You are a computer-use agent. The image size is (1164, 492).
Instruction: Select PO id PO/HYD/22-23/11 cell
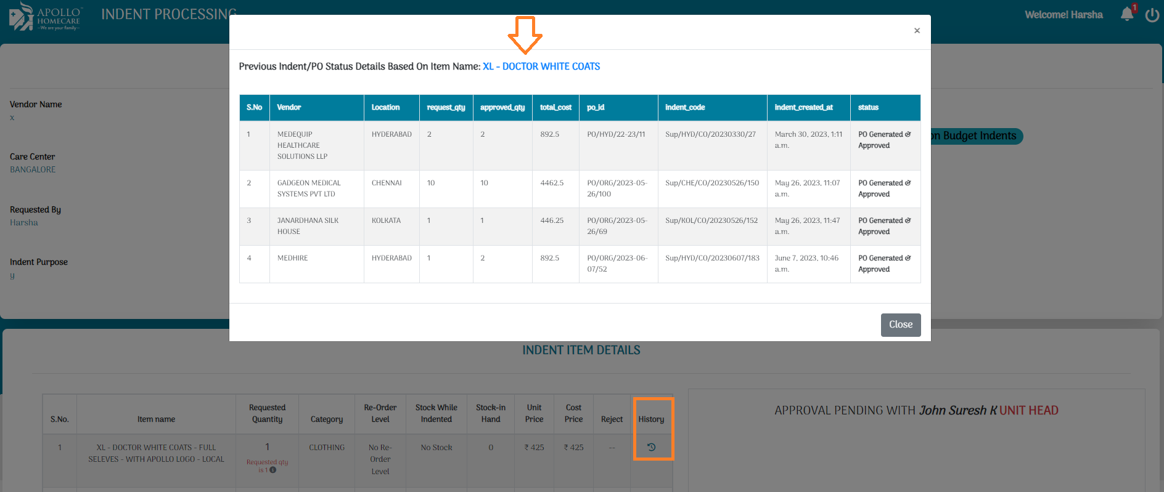coord(616,134)
